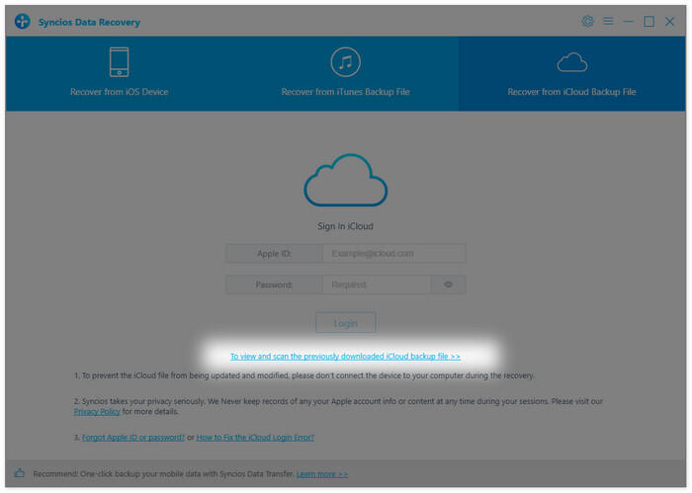Open previously downloaded iCloud backup file link
This screenshot has width=692, height=493.
tap(345, 356)
